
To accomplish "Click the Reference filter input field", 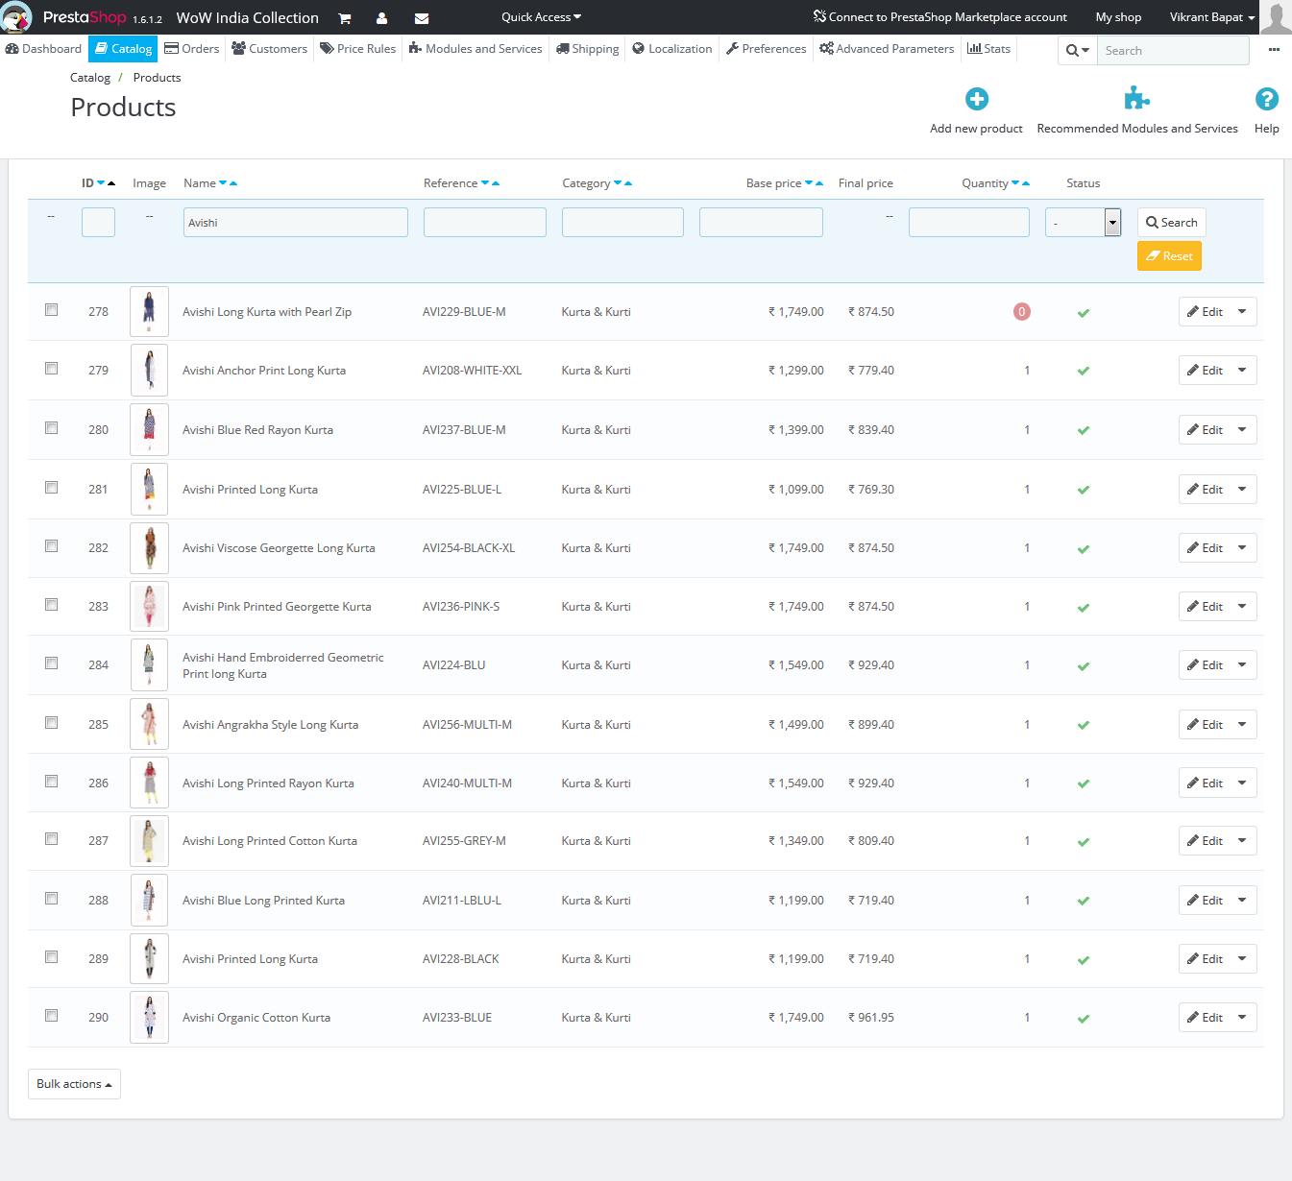I will (x=485, y=223).
